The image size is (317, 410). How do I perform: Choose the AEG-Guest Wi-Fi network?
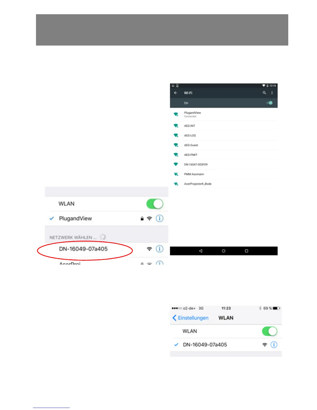[224, 145]
